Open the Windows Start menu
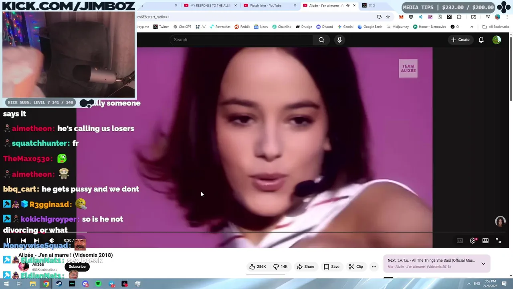513x289 pixels. point(6,284)
